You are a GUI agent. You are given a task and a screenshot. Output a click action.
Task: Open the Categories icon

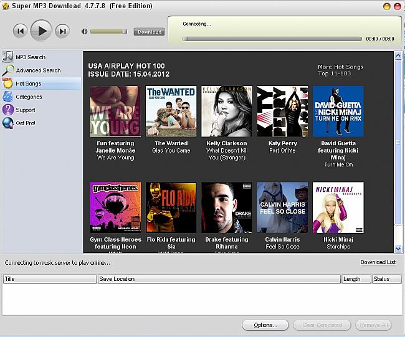pyautogui.click(x=8, y=97)
